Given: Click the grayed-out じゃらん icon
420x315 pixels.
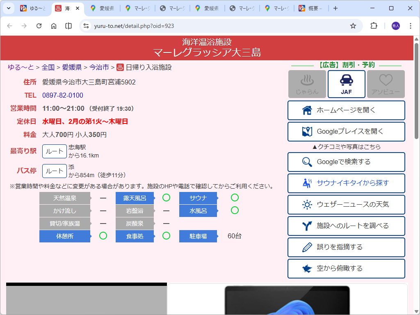Looking at the screenshot, I should (307, 84).
